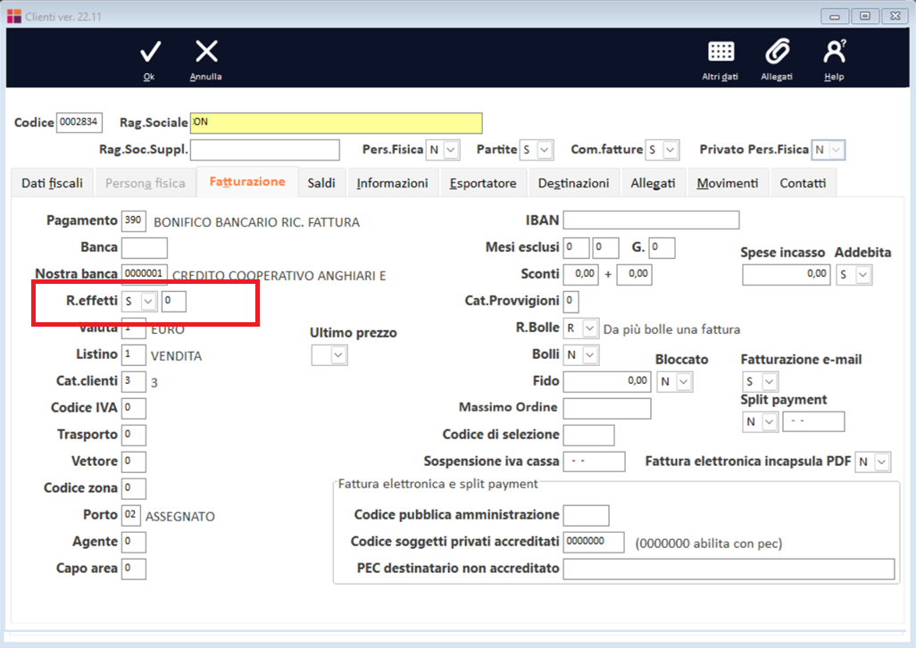Screen dimensions: 916x648
Task: Expand the Pers.Fisica dropdown
Action: point(450,150)
